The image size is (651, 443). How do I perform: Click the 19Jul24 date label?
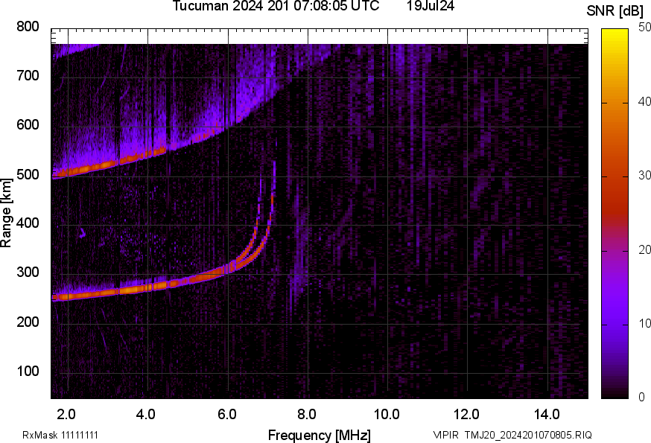point(431,9)
